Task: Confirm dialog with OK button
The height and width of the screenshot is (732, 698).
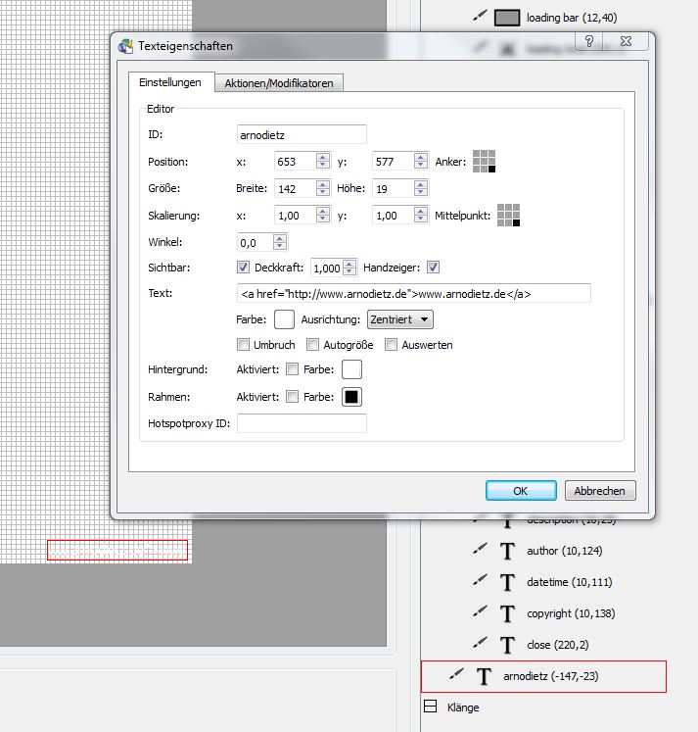Action: tap(520, 491)
